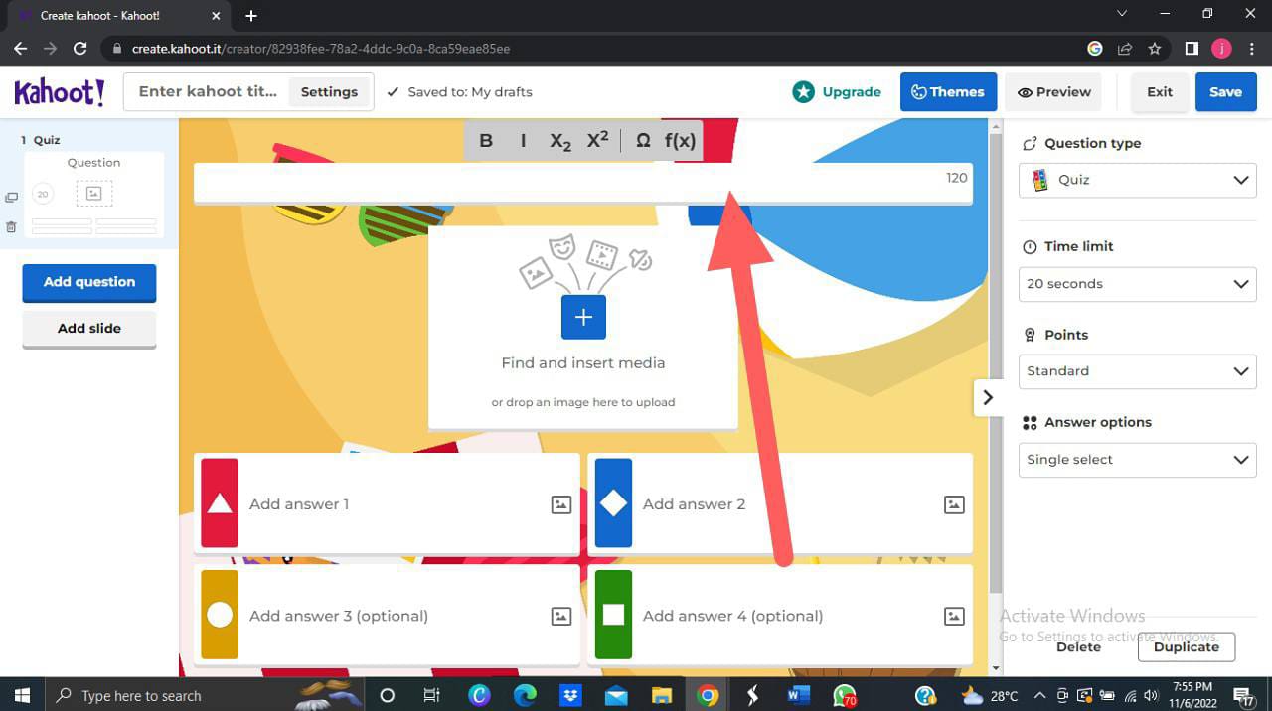Collapse the right side panel chevron
The height and width of the screenshot is (711, 1272).
coord(988,397)
